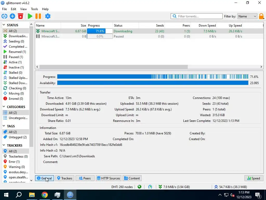The height and width of the screenshot is (200, 266).
Task: Open the Tools menu
Action: 34,9
